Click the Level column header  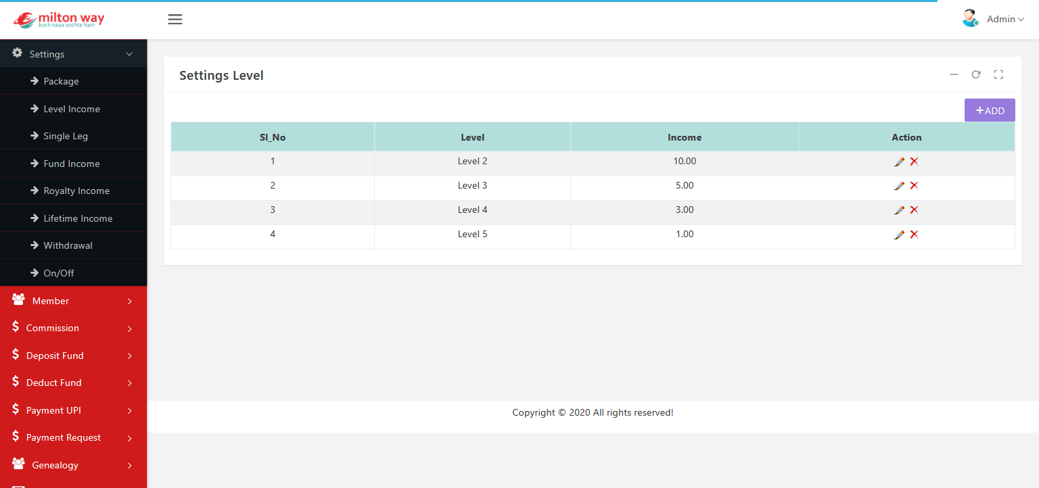(x=473, y=137)
